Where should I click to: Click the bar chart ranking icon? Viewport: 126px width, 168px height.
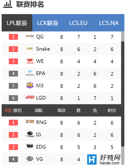coord(8,4)
